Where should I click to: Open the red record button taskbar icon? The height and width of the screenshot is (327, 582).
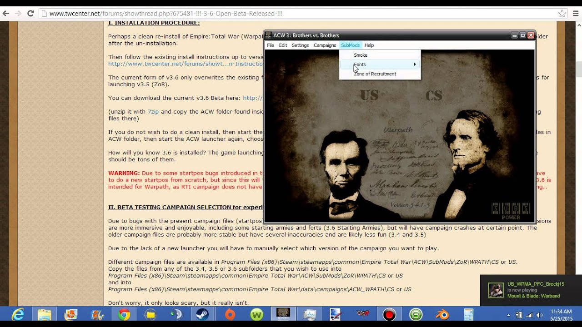point(389,314)
